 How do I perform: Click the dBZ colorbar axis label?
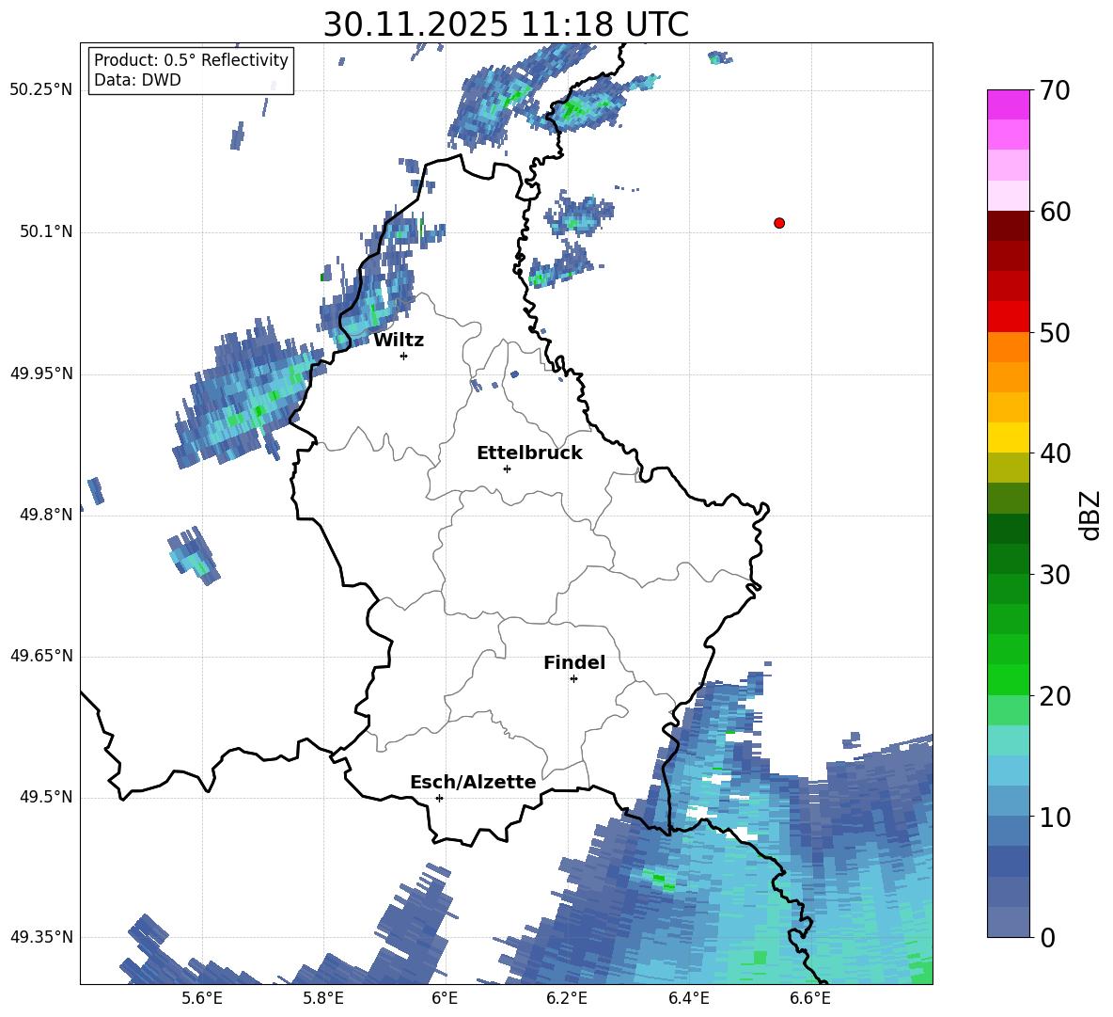[x=1090, y=515]
